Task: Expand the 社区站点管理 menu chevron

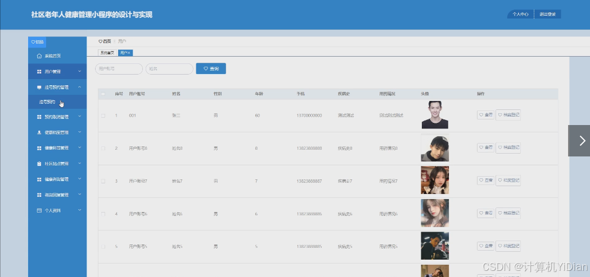Action: click(79, 163)
